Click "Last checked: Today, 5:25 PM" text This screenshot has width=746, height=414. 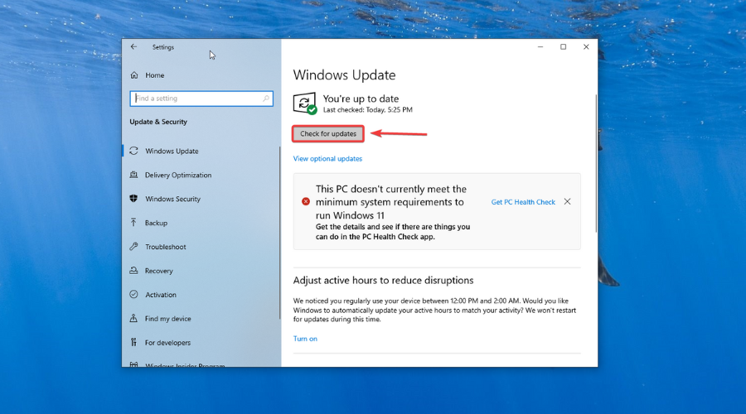[368, 110]
